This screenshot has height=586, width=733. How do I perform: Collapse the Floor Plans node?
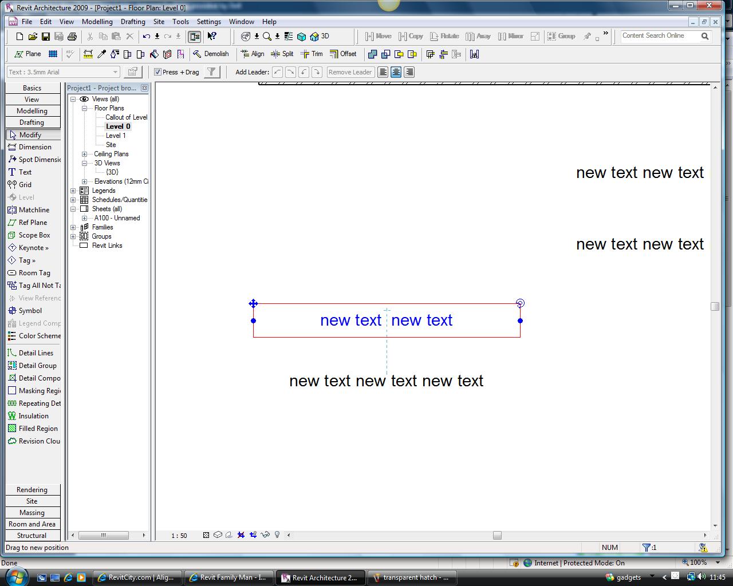coord(85,108)
